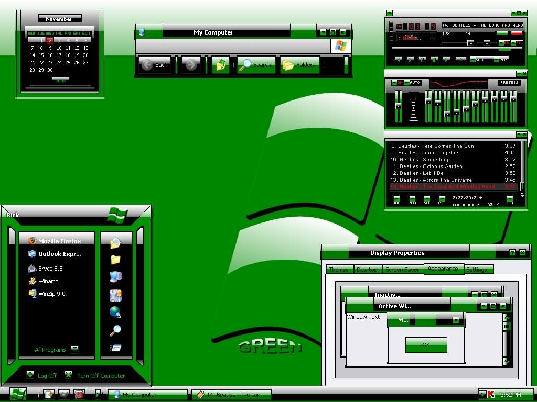Open playlist MISC menu
The width and height of the screenshot is (537, 402).
(442, 200)
